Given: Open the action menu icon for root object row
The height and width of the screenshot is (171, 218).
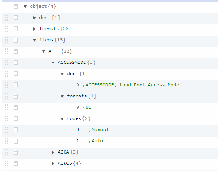Looking at the screenshot, I should (16, 7).
